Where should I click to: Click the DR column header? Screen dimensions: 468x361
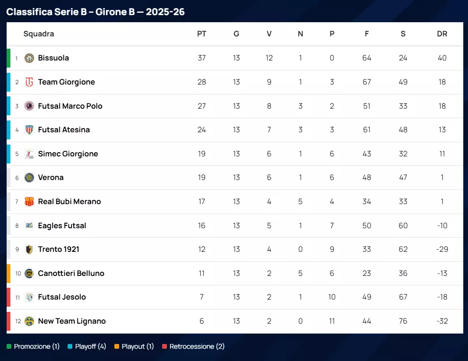coord(442,34)
